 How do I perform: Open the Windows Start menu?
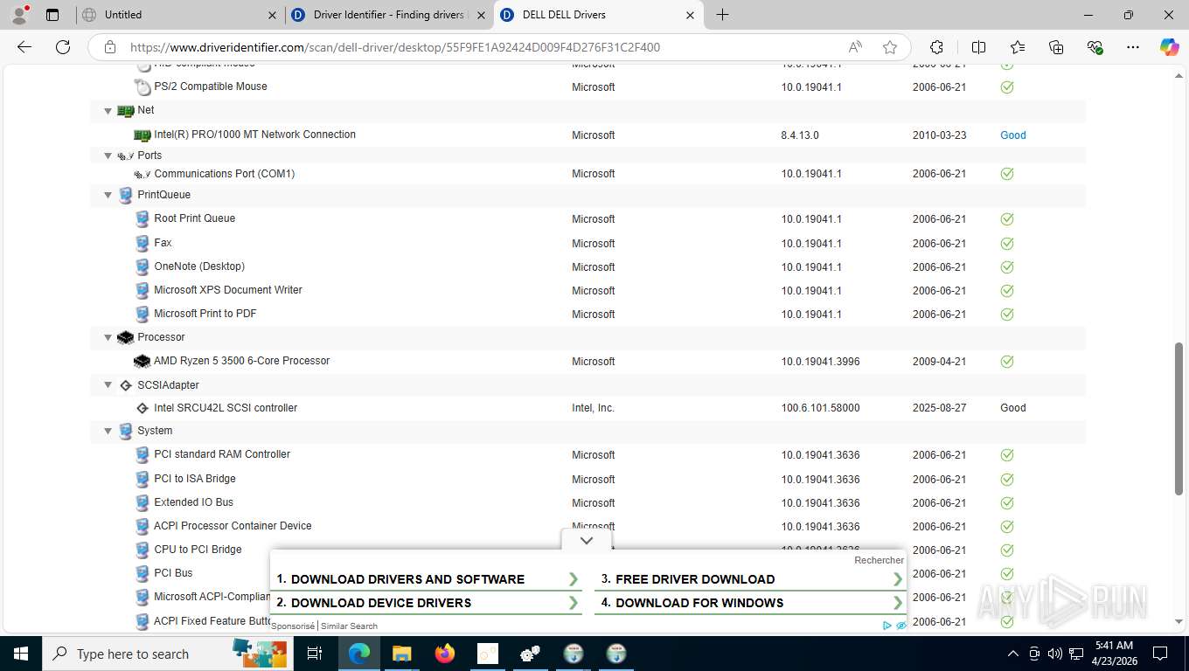[21, 654]
